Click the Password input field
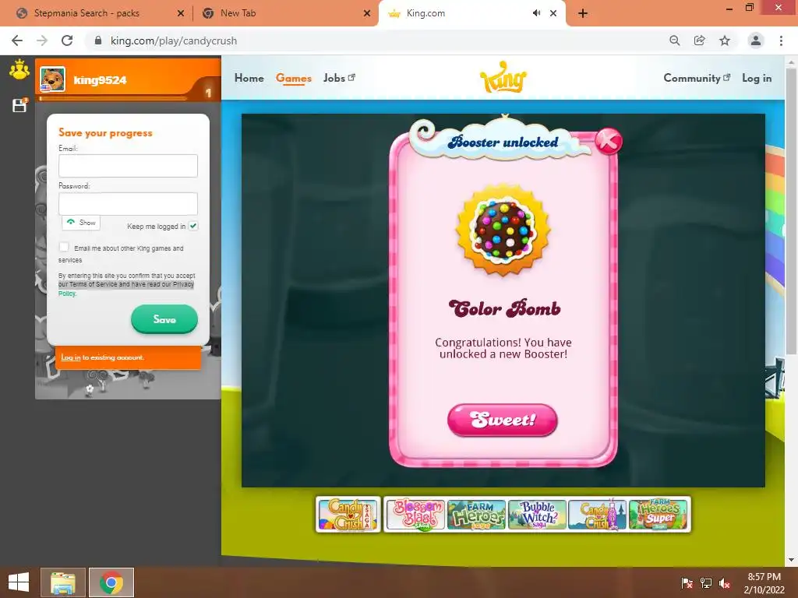Image resolution: width=798 pixels, height=598 pixels. click(x=129, y=203)
